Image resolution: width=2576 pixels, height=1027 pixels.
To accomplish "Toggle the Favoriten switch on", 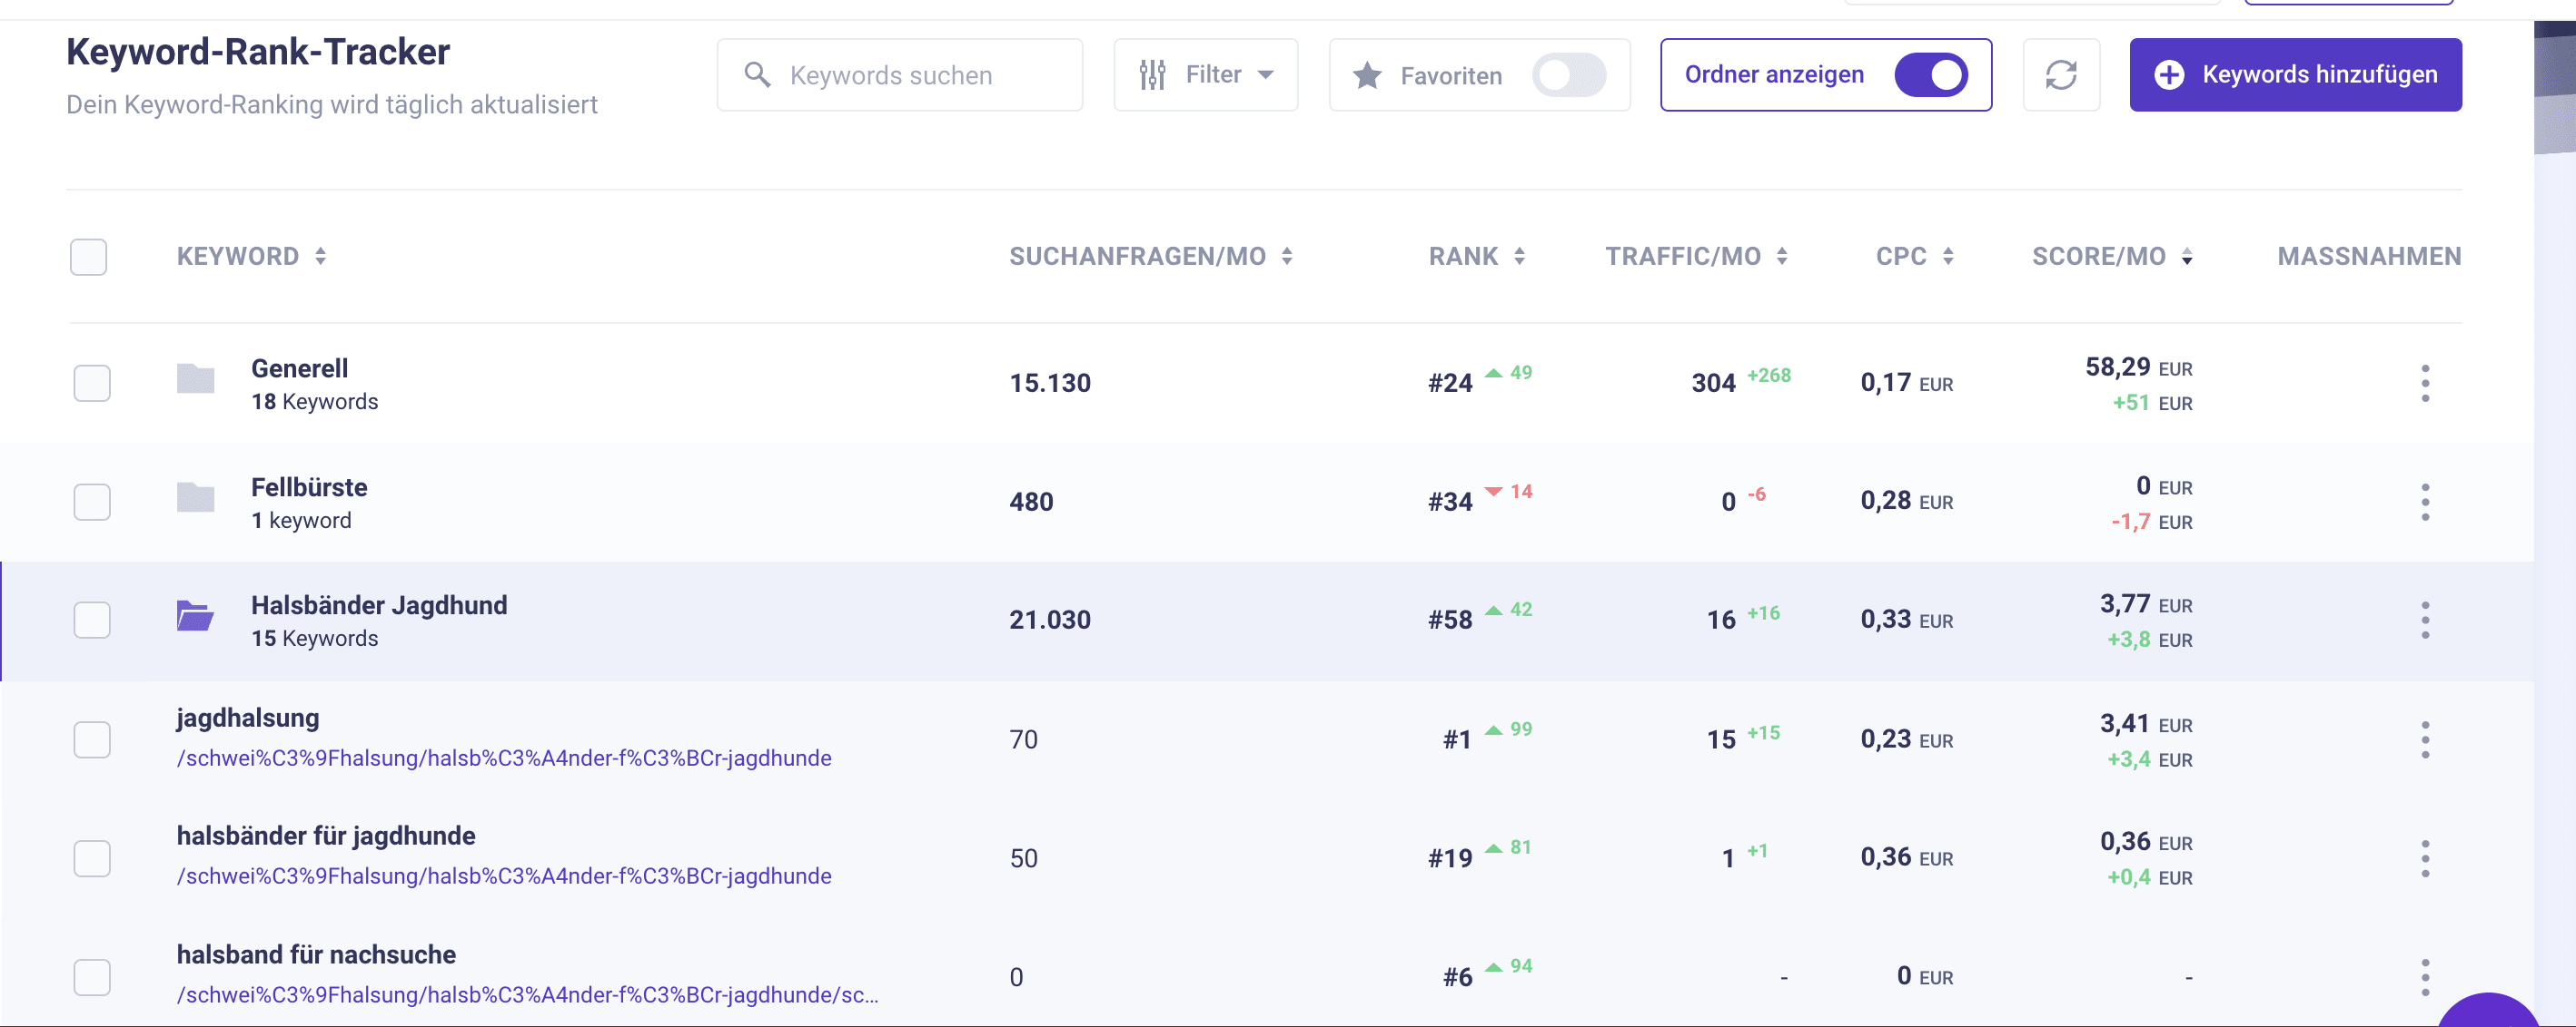I will coord(1569,75).
